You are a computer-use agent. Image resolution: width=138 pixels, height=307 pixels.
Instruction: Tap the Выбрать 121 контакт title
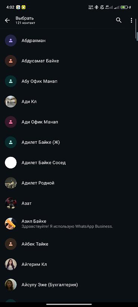[25, 20]
